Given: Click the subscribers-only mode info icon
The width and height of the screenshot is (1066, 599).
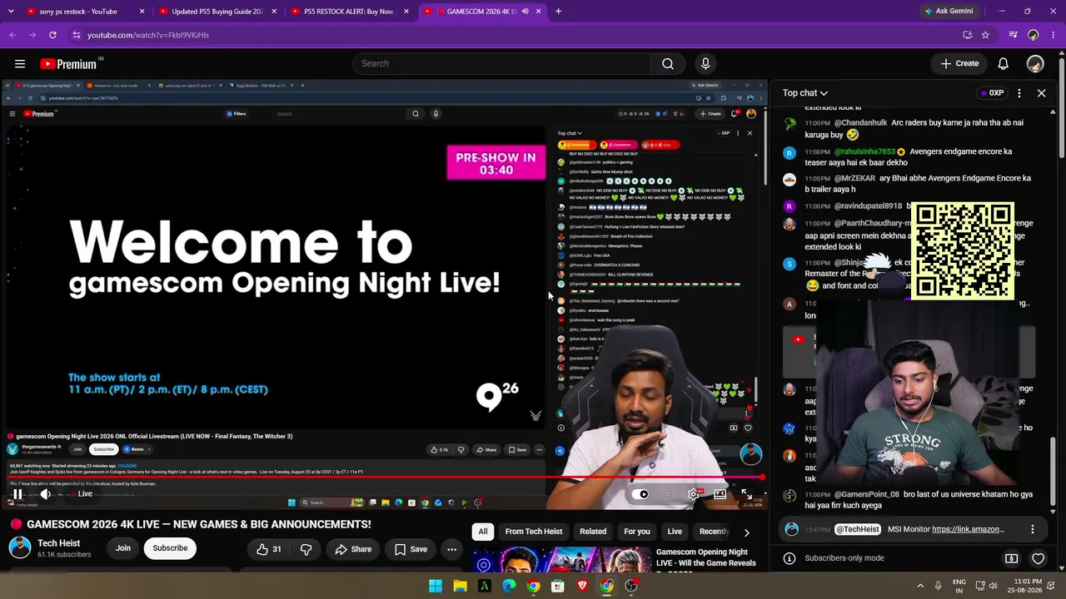Looking at the screenshot, I should coord(790,558).
